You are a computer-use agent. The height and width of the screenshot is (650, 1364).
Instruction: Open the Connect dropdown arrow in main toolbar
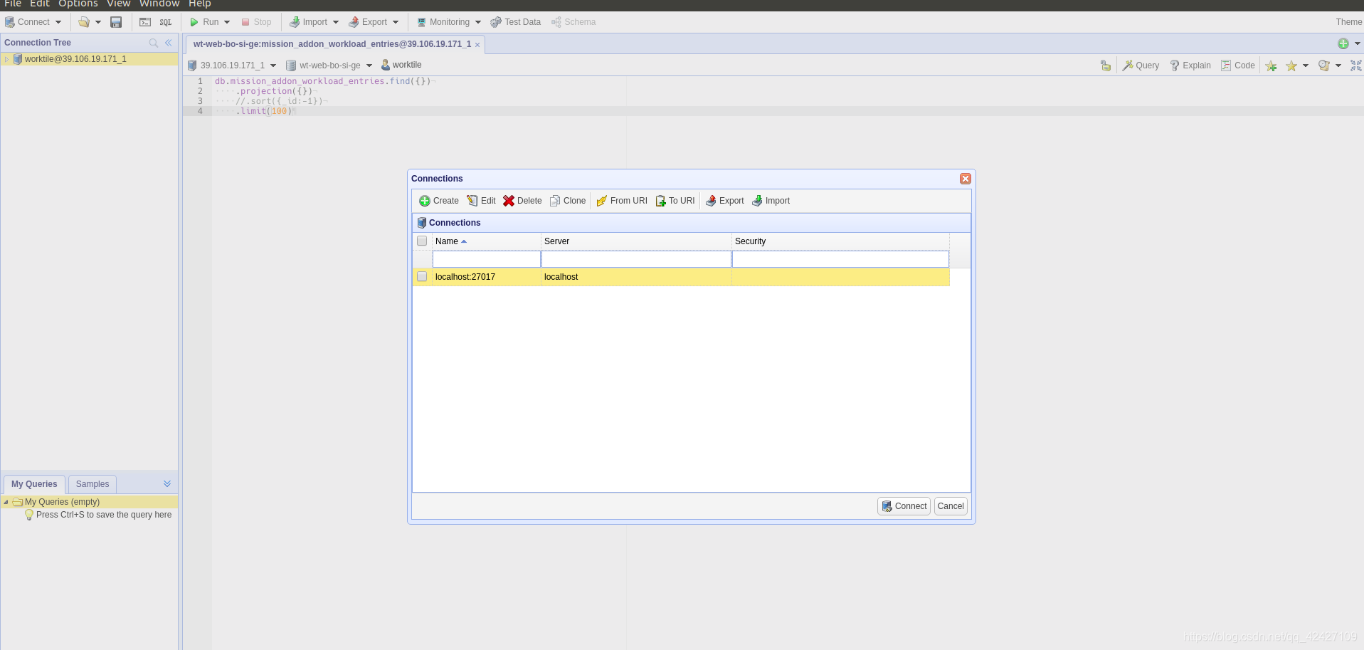pos(58,22)
